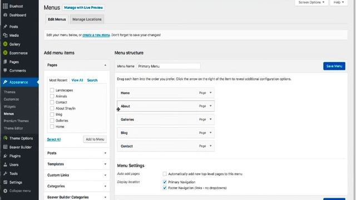Image resolution: width=356 pixels, height=200 pixels.
Task: Click the green Ecommerce icon
Action: (5, 53)
